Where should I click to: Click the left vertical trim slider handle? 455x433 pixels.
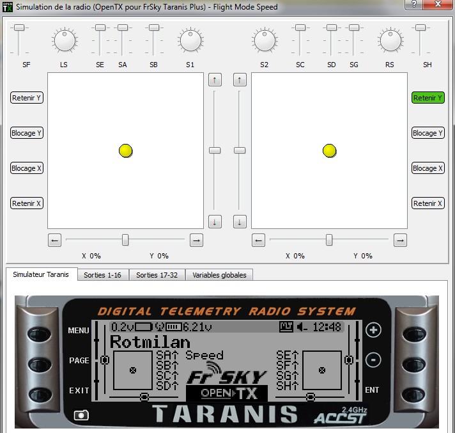tap(215, 150)
